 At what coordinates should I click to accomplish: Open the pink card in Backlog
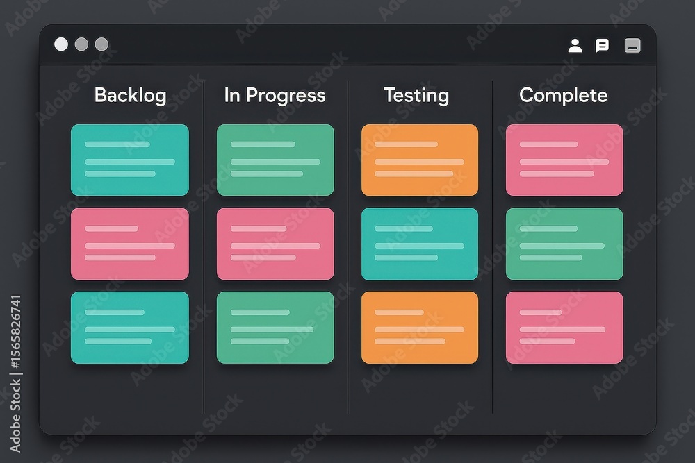pyautogui.click(x=130, y=244)
